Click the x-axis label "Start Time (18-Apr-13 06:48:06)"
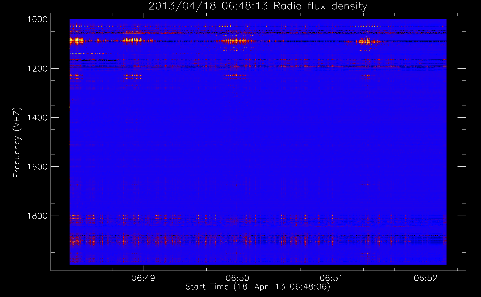The image size is (481, 297). tap(258, 287)
